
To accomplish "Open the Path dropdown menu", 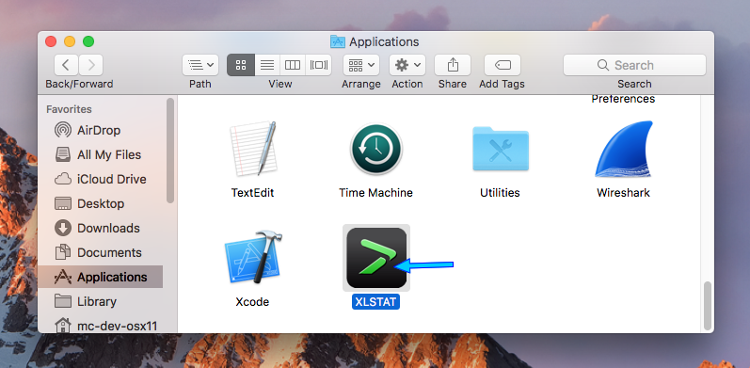I will (x=200, y=65).
